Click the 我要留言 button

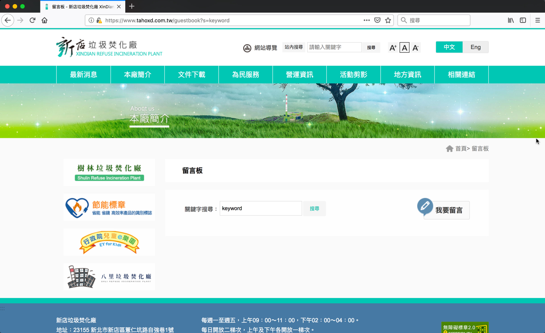point(447,210)
